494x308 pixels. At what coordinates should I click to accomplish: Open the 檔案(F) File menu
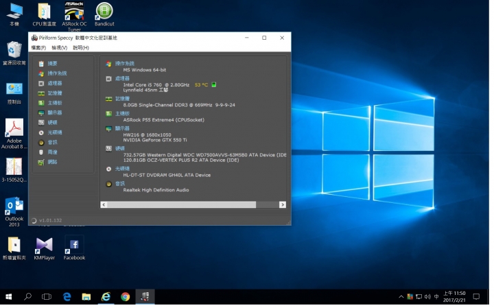(x=38, y=48)
